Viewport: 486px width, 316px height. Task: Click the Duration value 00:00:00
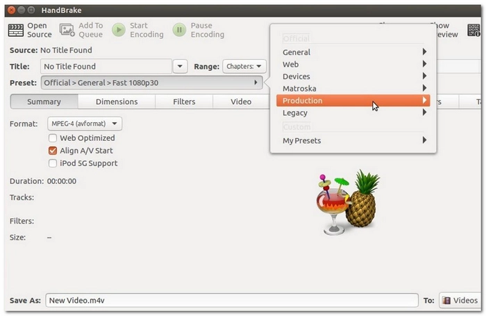61,181
